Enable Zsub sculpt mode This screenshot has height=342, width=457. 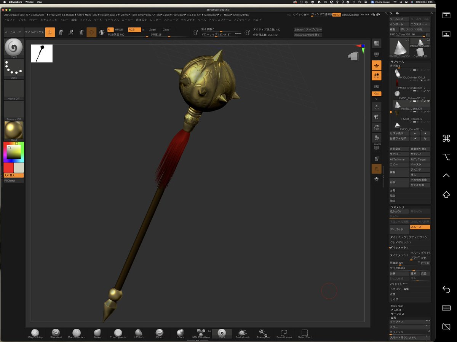coord(166,30)
